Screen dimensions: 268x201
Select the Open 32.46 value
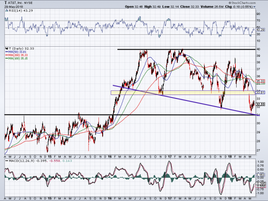pos(134,7)
